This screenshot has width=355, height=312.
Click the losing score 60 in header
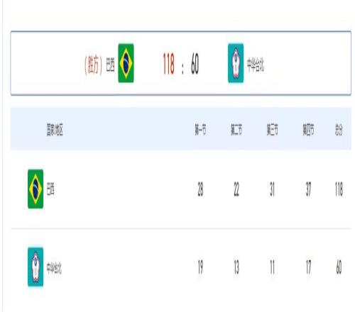pyautogui.click(x=195, y=64)
